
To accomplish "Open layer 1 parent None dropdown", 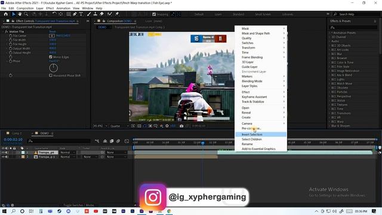I will click(116, 152).
